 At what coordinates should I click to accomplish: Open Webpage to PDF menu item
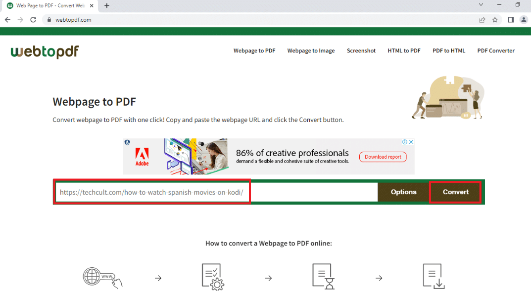click(254, 51)
